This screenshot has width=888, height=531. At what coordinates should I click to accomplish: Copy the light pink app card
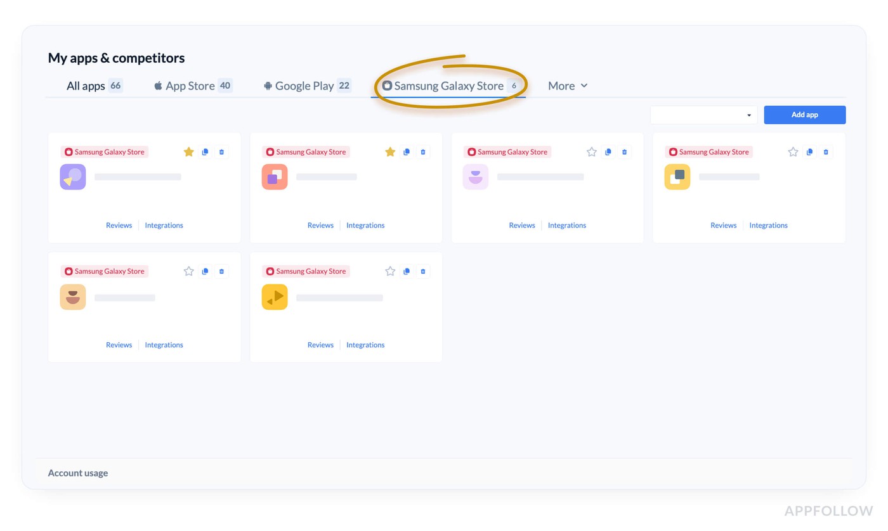[x=608, y=152]
